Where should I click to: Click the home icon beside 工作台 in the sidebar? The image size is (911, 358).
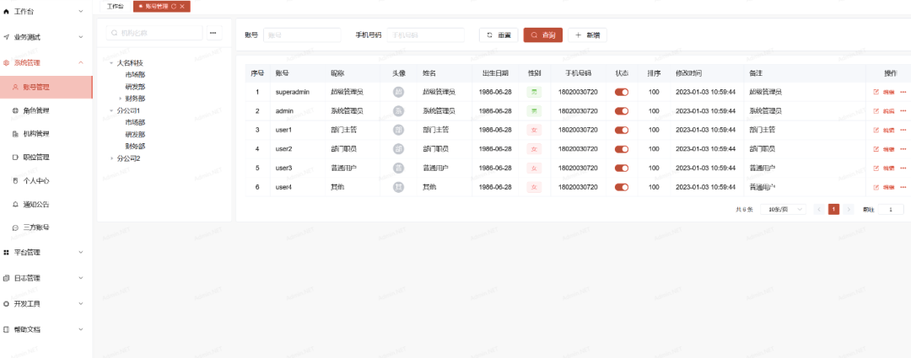pos(7,12)
